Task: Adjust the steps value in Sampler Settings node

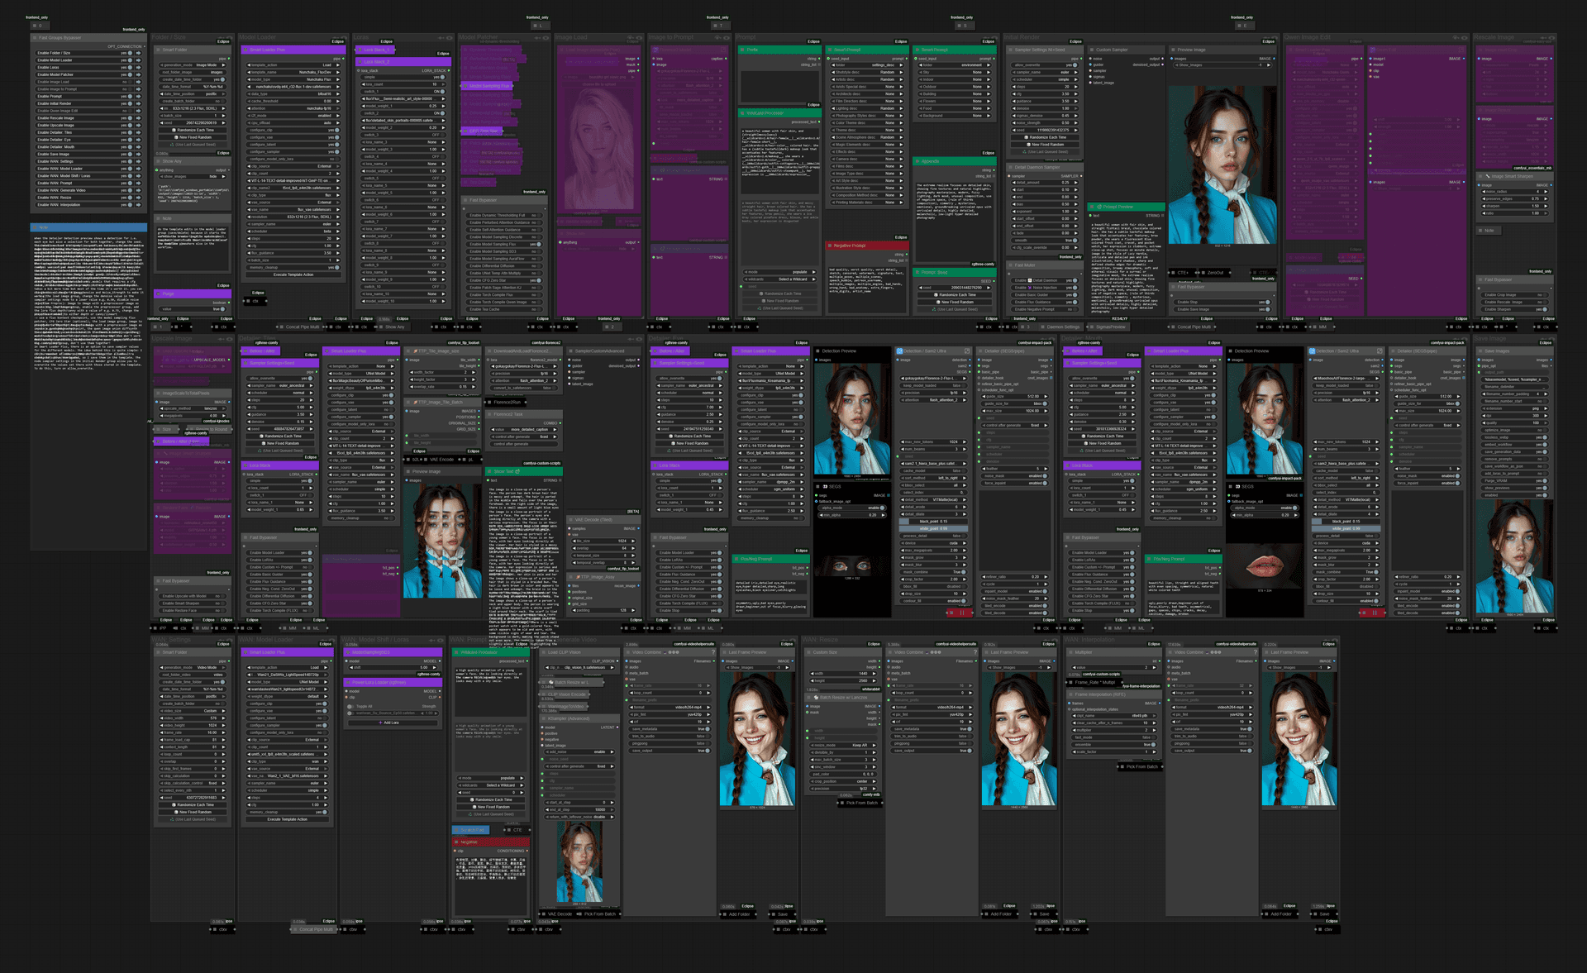Action: (1044, 87)
